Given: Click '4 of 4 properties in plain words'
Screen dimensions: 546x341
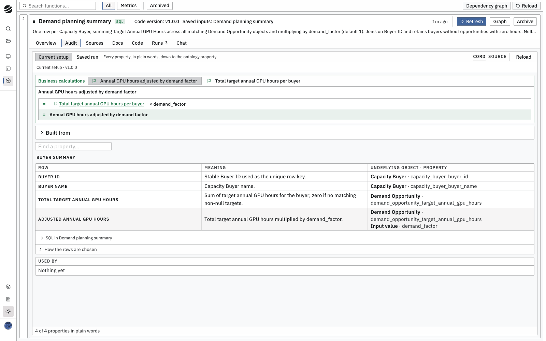Looking at the screenshot, I should click(68, 331).
